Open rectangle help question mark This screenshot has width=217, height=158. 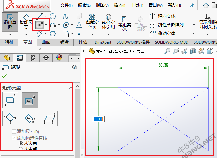(x=75, y=67)
